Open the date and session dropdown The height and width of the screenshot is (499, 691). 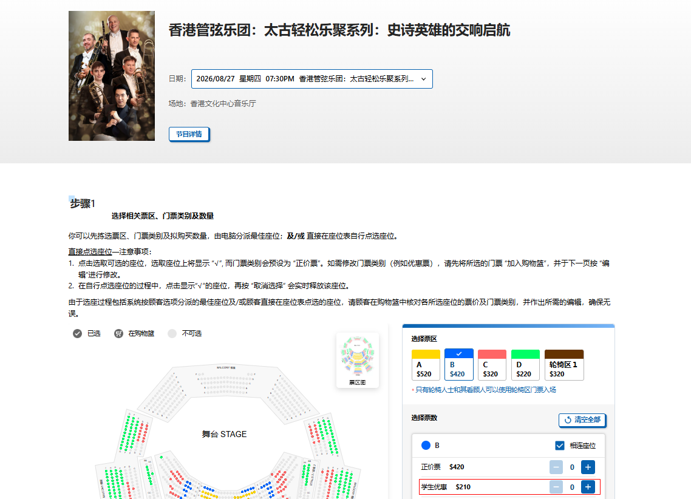tap(311, 79)
